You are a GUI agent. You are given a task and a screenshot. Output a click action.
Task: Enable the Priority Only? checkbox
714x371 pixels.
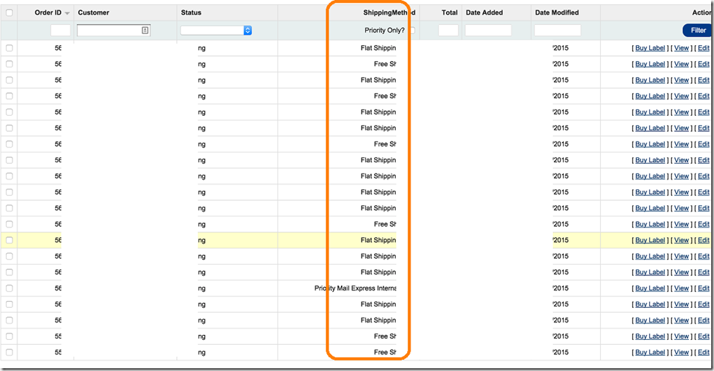tap(413, 31)
